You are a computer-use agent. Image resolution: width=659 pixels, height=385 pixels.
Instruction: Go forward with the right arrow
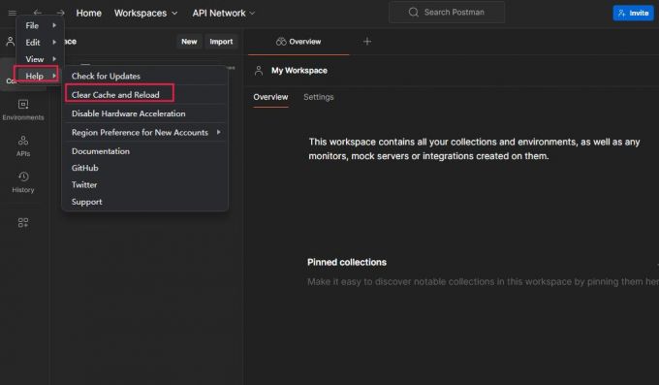[60, 13]
